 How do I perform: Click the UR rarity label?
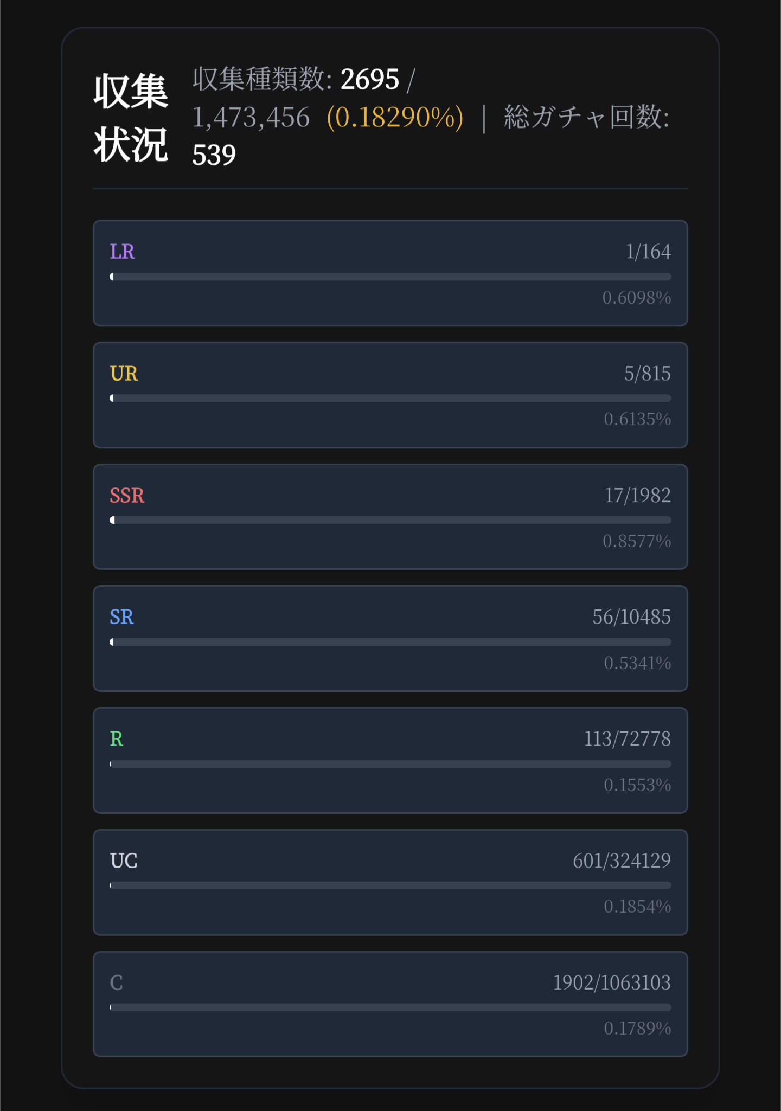tap(124, 374)
